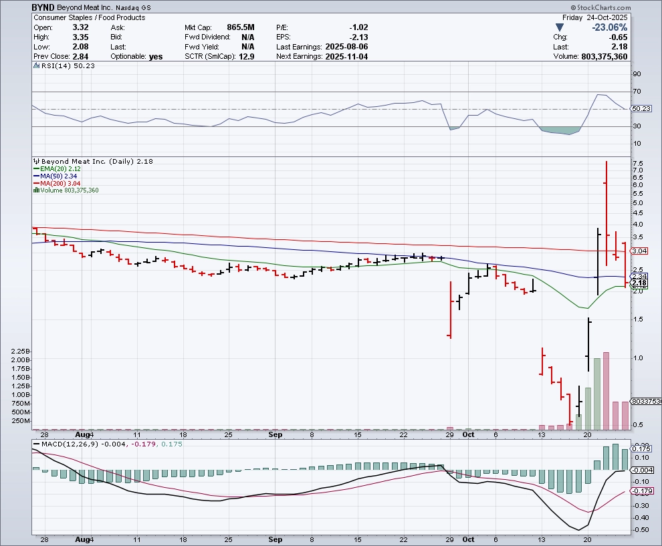
Task: Click the 2.18 last price tag on axis
Action: 639,283
